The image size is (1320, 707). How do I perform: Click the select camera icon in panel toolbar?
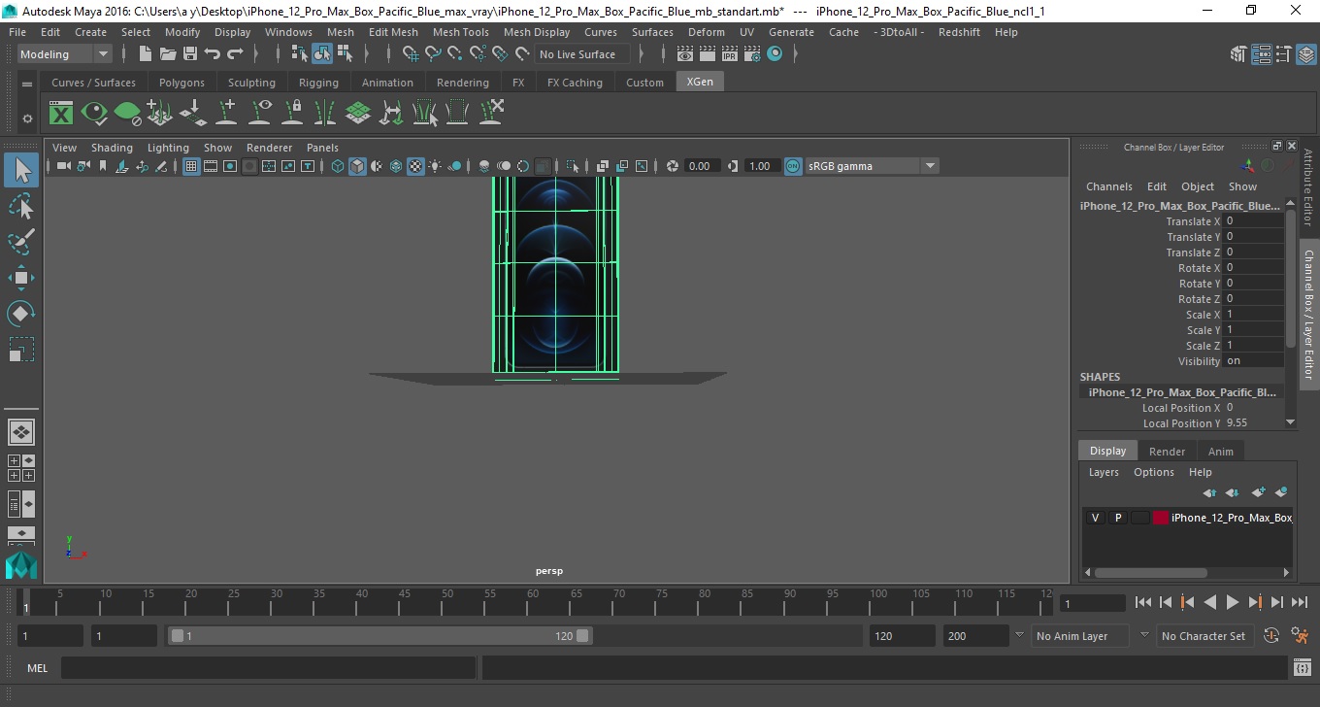63,166
